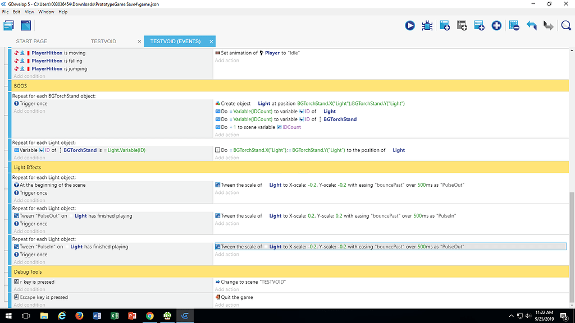Launch a preview with the Play icon
The image size is (575, 323).
[410, 25]
